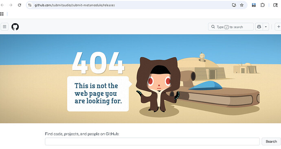Focus the "Find code, projects, and people" search field
This screenshot has height=149, width=281.
pyautogui.click(x=152, y=142)
